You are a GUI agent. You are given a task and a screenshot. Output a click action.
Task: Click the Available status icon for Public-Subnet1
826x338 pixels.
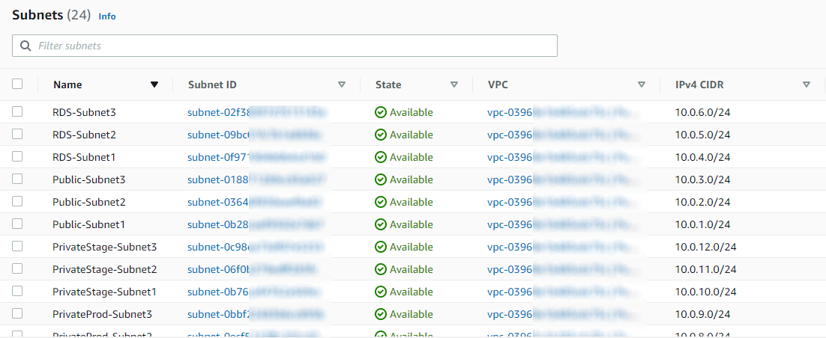(x=381, y=225)
